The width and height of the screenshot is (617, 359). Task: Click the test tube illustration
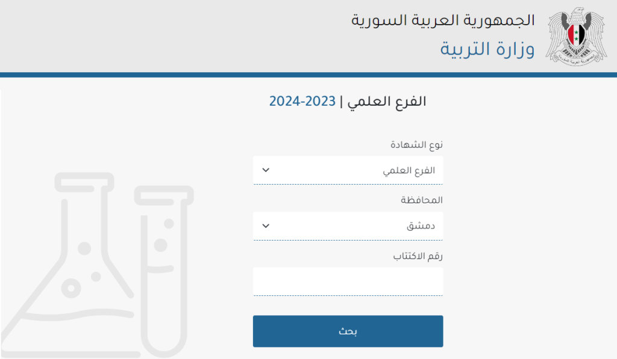tap(164, 271)
